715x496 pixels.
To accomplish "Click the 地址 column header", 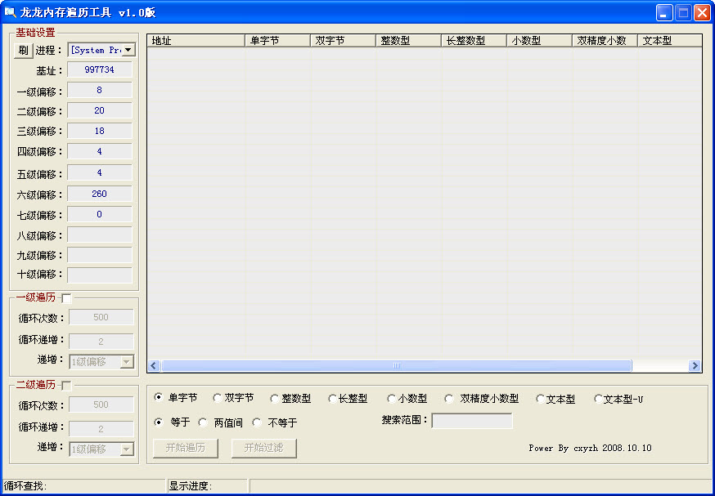I will 196,40.
